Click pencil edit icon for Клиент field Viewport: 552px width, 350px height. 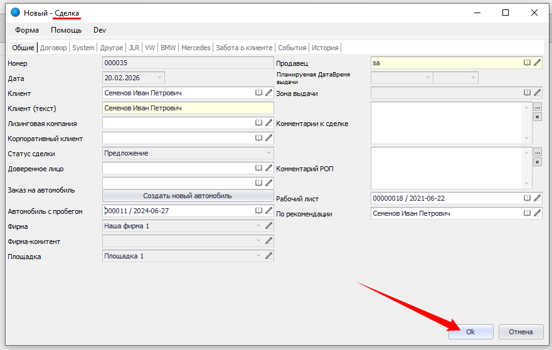269,93
